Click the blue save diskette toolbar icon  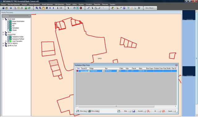(x=124, y=8)
